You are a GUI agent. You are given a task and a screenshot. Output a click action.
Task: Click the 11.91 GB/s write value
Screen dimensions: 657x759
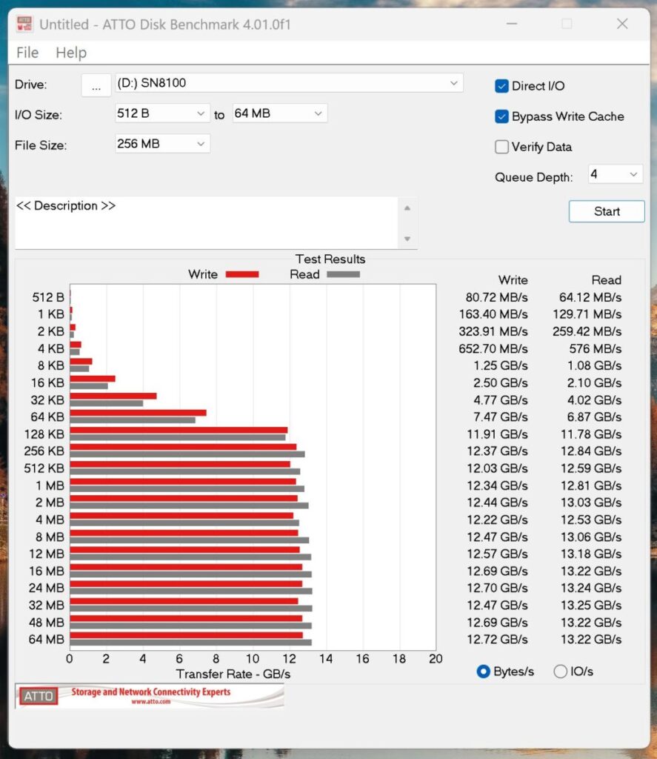tap(497, 434)
